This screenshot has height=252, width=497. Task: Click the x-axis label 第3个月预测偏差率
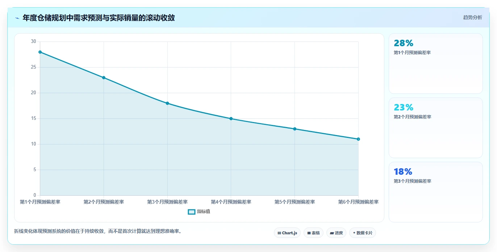tap(167, 202)
